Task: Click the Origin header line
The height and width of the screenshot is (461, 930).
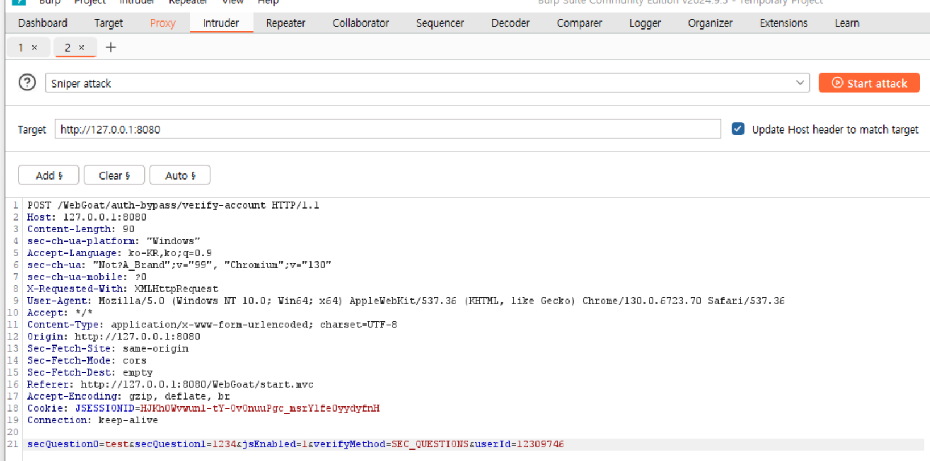Action: pyautogui.click(x=114, y=337)
